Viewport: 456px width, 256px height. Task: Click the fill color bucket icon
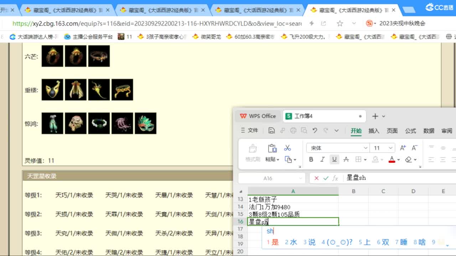375,159
